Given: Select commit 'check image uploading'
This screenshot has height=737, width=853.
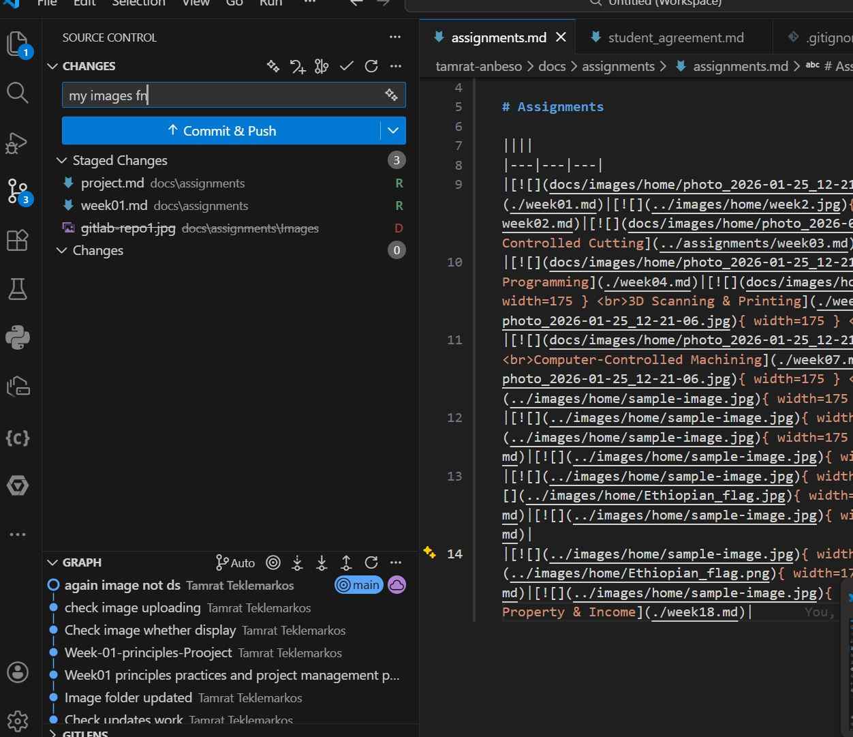Looking at the screenshot, I should click(x=231, y=607).
